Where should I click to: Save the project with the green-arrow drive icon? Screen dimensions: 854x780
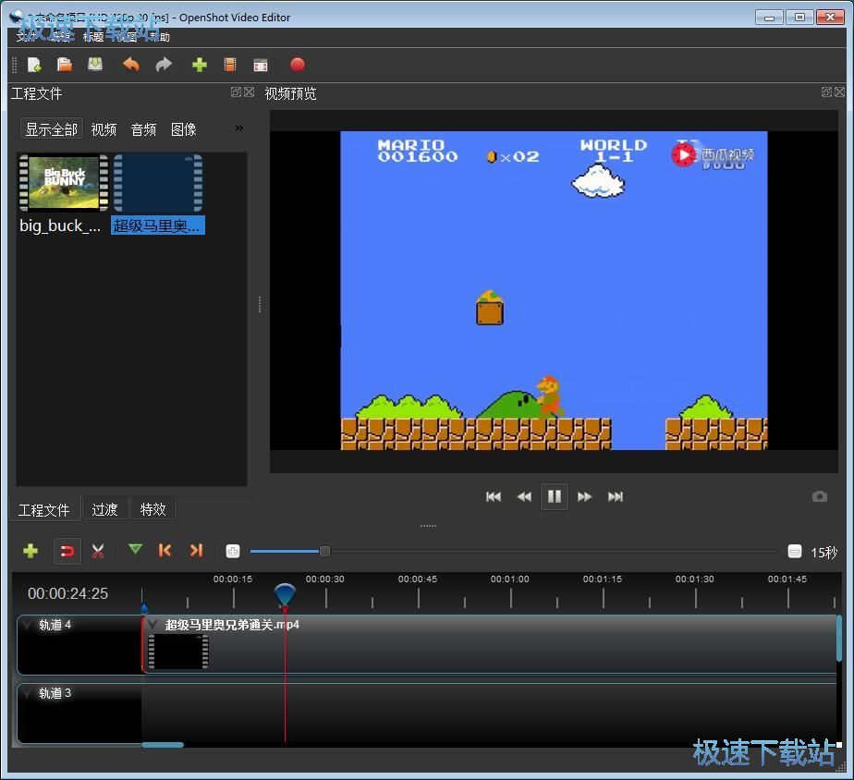(x=95, y=65)
